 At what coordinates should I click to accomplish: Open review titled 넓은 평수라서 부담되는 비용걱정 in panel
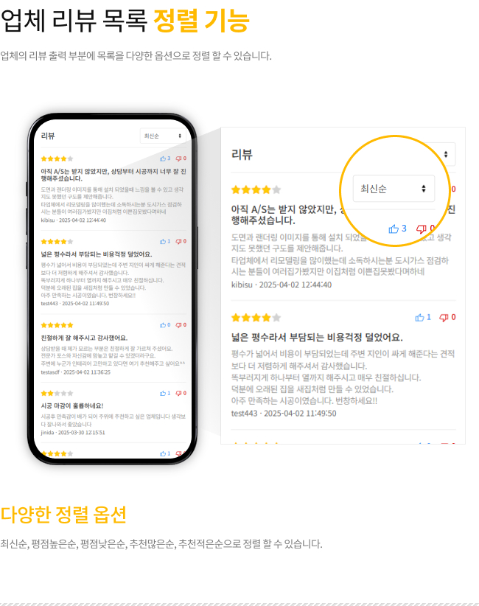[x=317, y=338]
